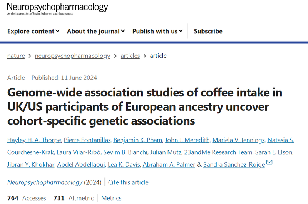This screenshot has height=204, width=308.
Task: Open the neuropsychopharmacology breadcrumb link
Action: click(72, 56)
